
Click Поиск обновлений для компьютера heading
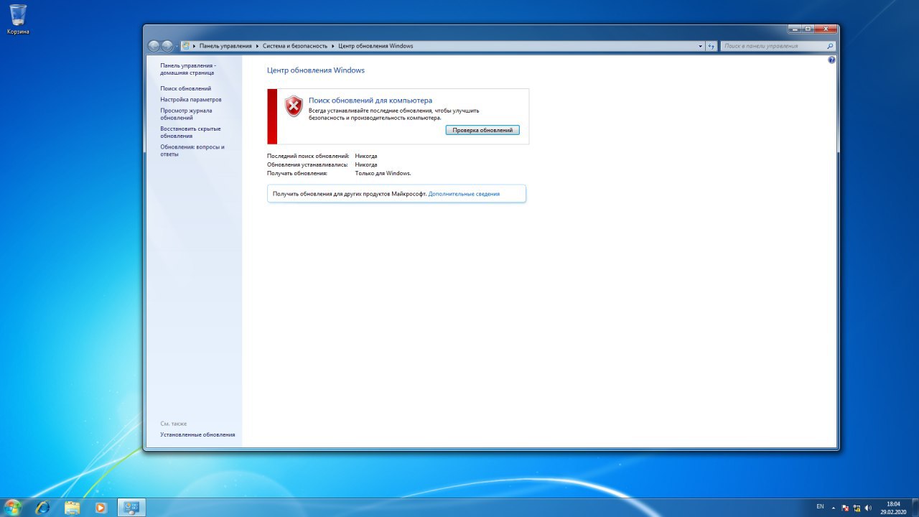point(370,101)
